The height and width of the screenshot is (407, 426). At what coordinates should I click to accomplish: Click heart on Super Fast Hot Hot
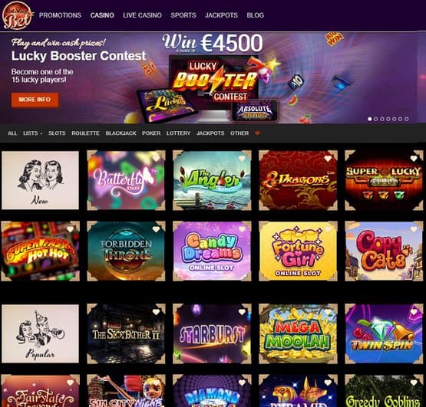tap(70, 229)
